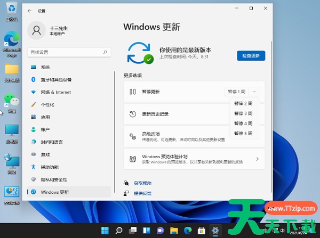Select the 辅助功能 accessibility icon
This screenshot has height=238, width=320.
click(x=34, y=167)
